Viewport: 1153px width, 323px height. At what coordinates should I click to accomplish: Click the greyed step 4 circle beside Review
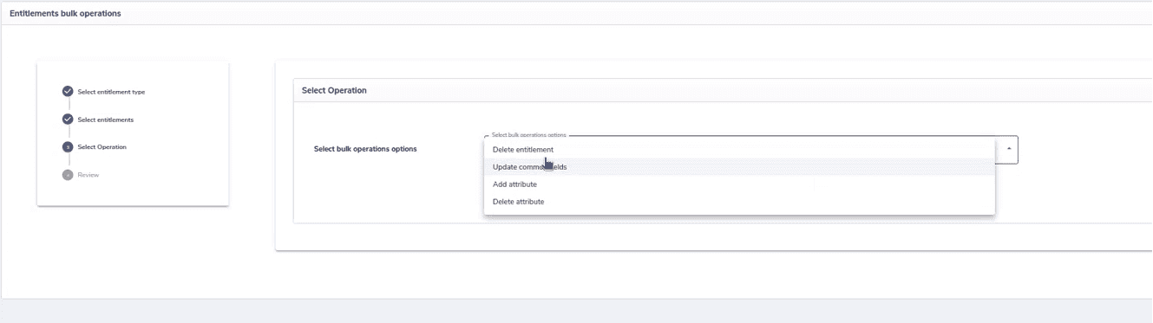point(68,175)
